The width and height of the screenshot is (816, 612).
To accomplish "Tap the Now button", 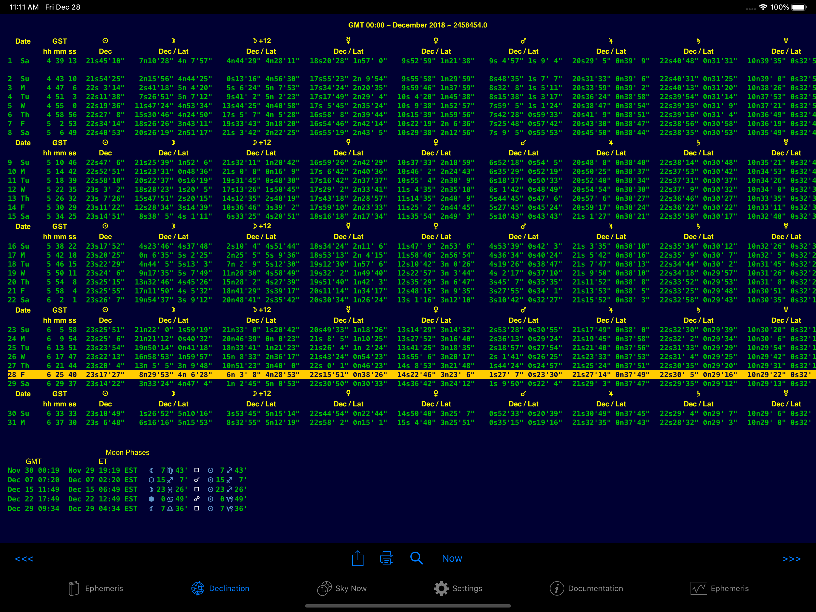I will tap(452, 559).
